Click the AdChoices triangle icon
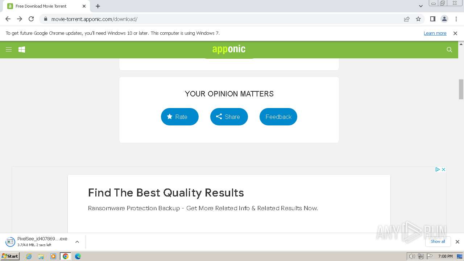Image resolution: width=464 pixels, height=261 pixels. tap(438, 169)
